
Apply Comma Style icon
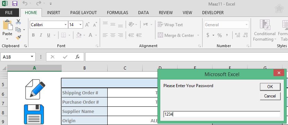pos(227,35)
